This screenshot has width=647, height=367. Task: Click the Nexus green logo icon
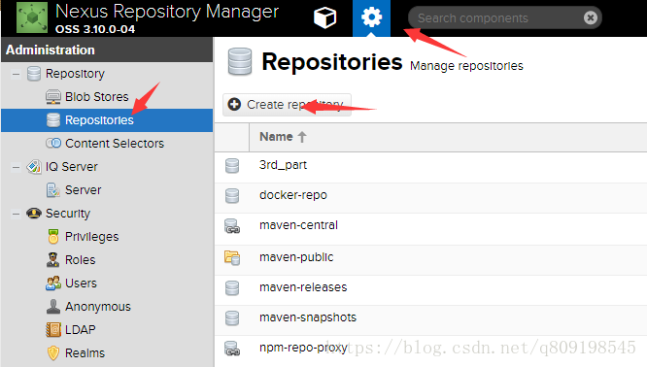point(32,17)
